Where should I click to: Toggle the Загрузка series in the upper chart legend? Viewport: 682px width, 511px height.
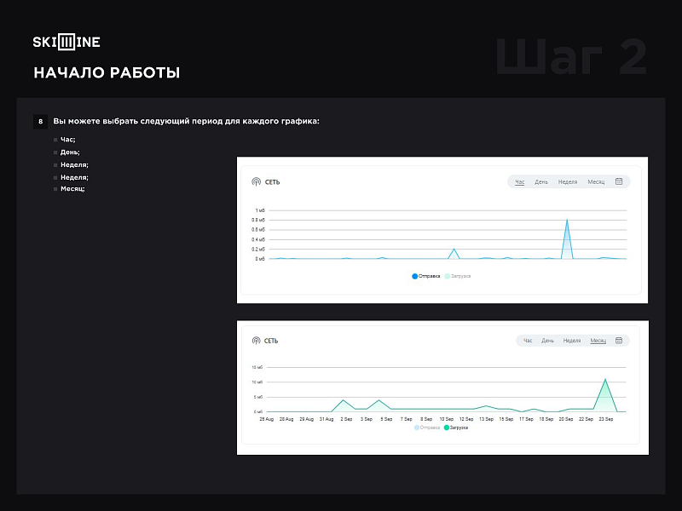[x=459, y=276]
